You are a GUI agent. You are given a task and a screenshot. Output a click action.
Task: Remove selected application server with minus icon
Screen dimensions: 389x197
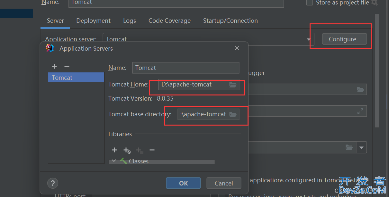pos(67,66)
